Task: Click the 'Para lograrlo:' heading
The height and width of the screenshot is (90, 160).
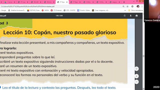Action: 8,48
